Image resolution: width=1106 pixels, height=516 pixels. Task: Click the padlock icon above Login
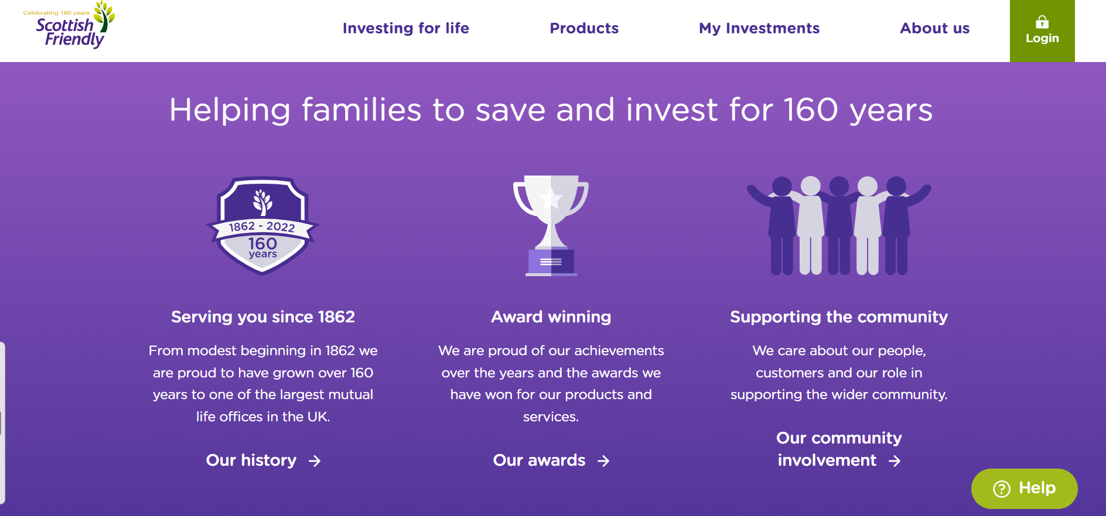click(1042, 22)
